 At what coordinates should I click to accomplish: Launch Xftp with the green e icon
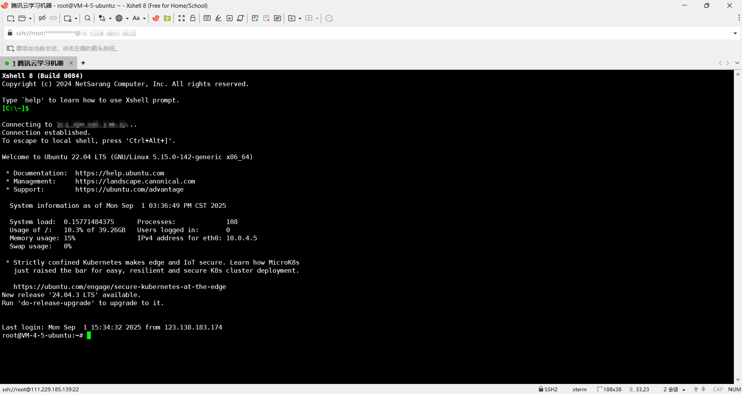[x=167, y=18]
